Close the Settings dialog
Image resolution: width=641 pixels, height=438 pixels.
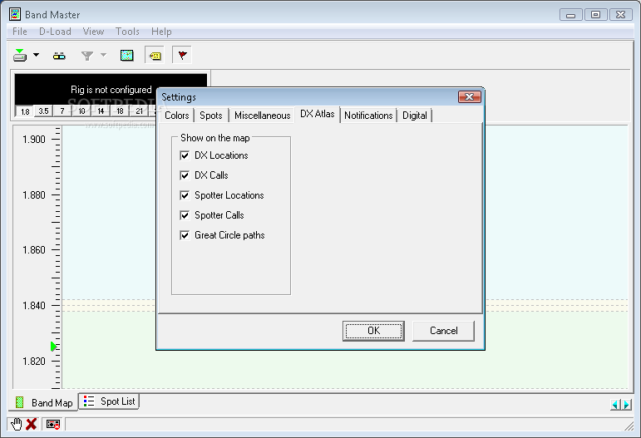(x=469, y=97)
